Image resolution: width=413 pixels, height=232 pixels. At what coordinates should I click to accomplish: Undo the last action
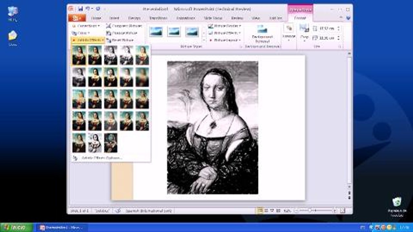[x=87, y=9]
